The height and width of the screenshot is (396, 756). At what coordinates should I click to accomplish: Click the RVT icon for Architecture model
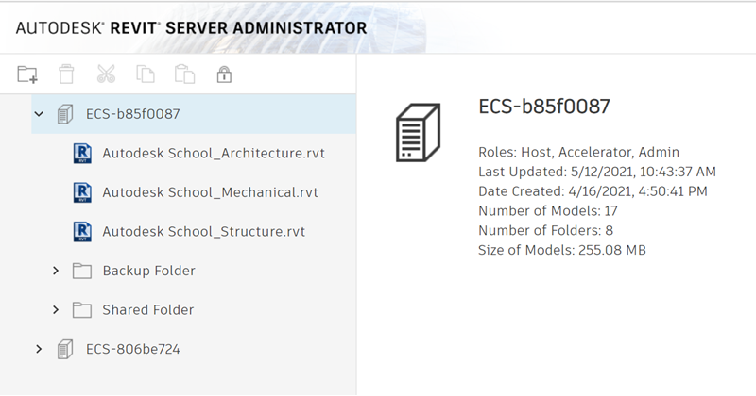click(x=82, y=154)
